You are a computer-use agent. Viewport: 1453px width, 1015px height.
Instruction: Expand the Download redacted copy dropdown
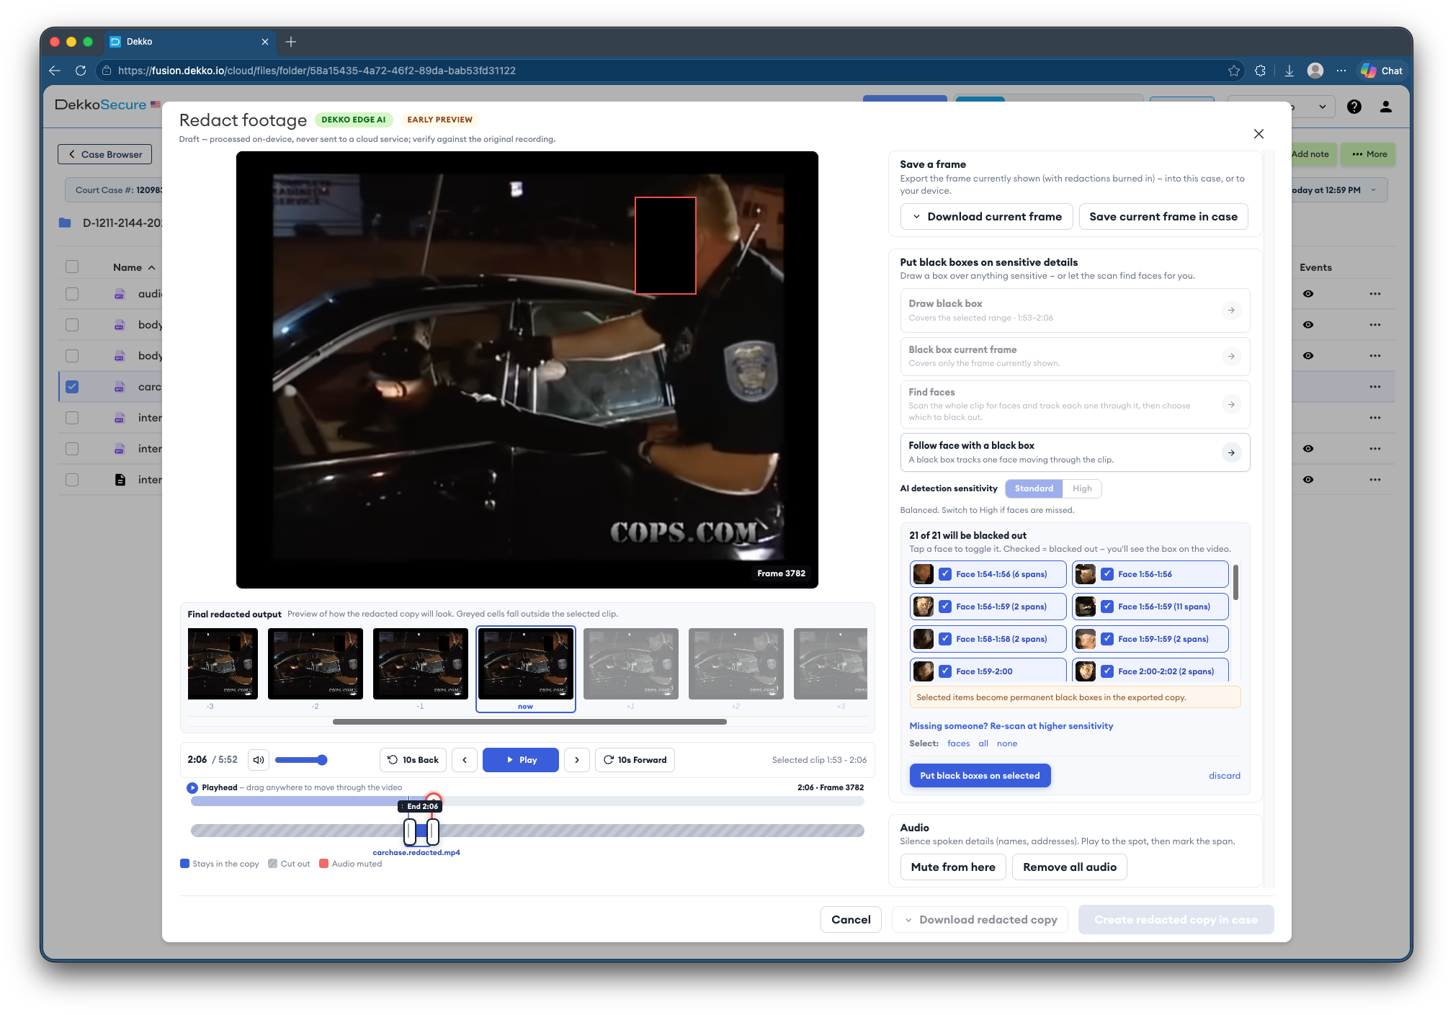[x=980, y=920]
